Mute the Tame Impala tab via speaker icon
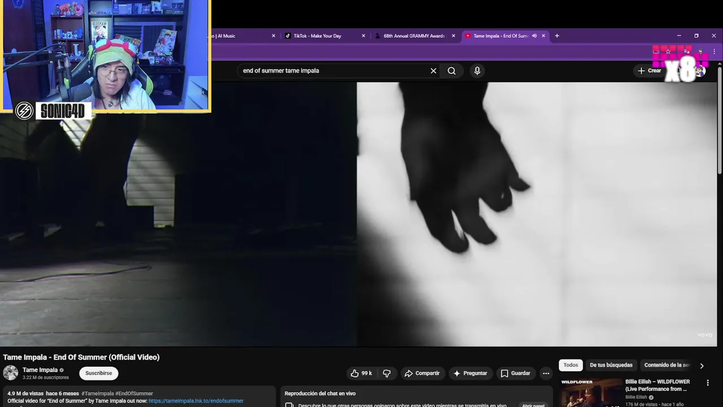The width and height of the screenshot is (723, 407). coord(534,36)
